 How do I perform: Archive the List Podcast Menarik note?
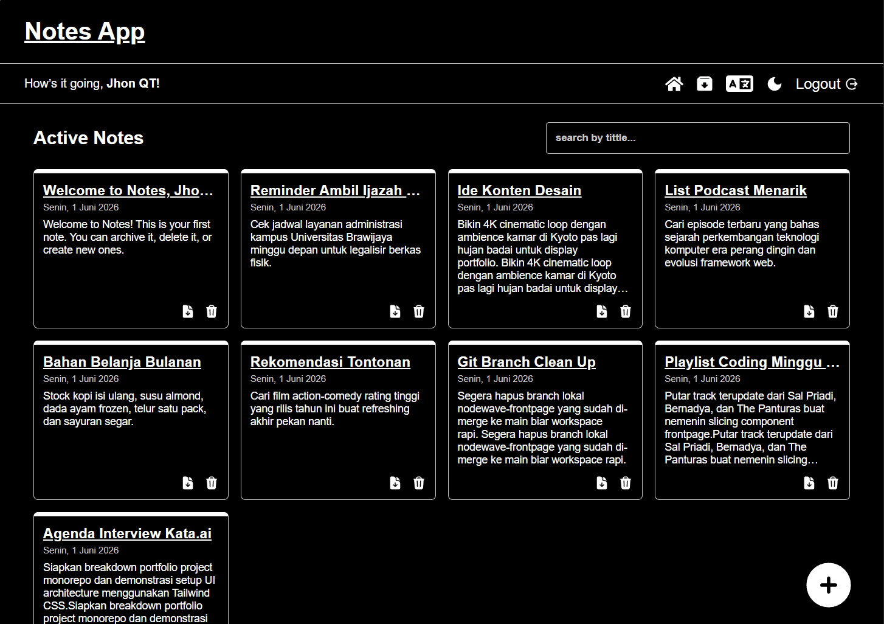(x=809, y=311)
